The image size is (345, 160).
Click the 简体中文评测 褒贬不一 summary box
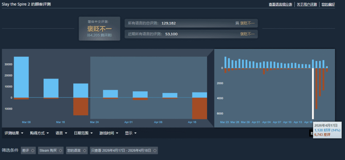click(x=100, y=28)
